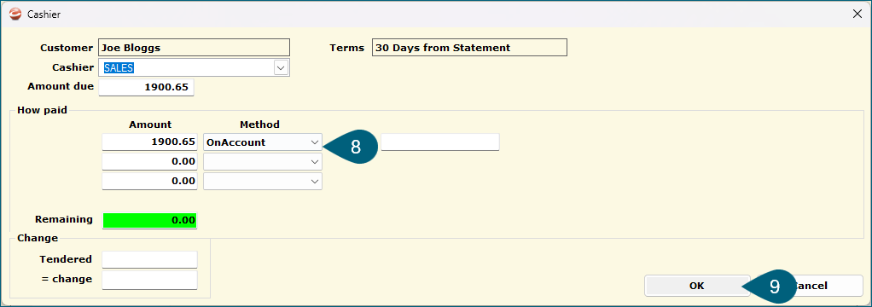
Task: Click the OK button
Action: click(696, 286)
